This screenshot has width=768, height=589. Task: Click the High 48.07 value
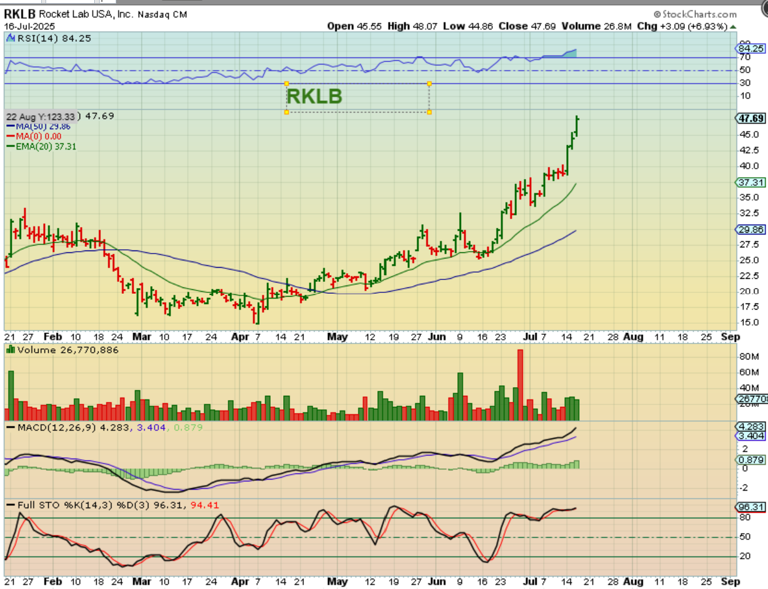tap(412, 26)
